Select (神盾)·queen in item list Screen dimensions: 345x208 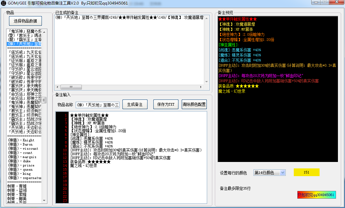pyautogui.click(x=20, y=169)
